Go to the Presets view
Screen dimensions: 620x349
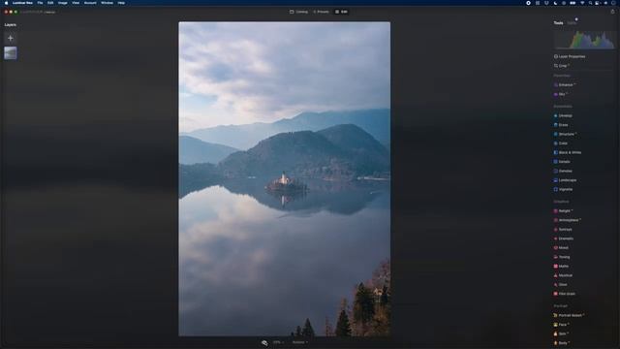pyautogui.click(x=321, y=12)
